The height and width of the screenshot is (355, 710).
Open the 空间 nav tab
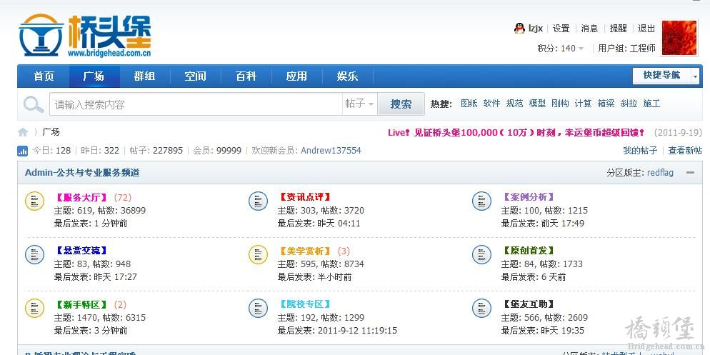(196, 76)
